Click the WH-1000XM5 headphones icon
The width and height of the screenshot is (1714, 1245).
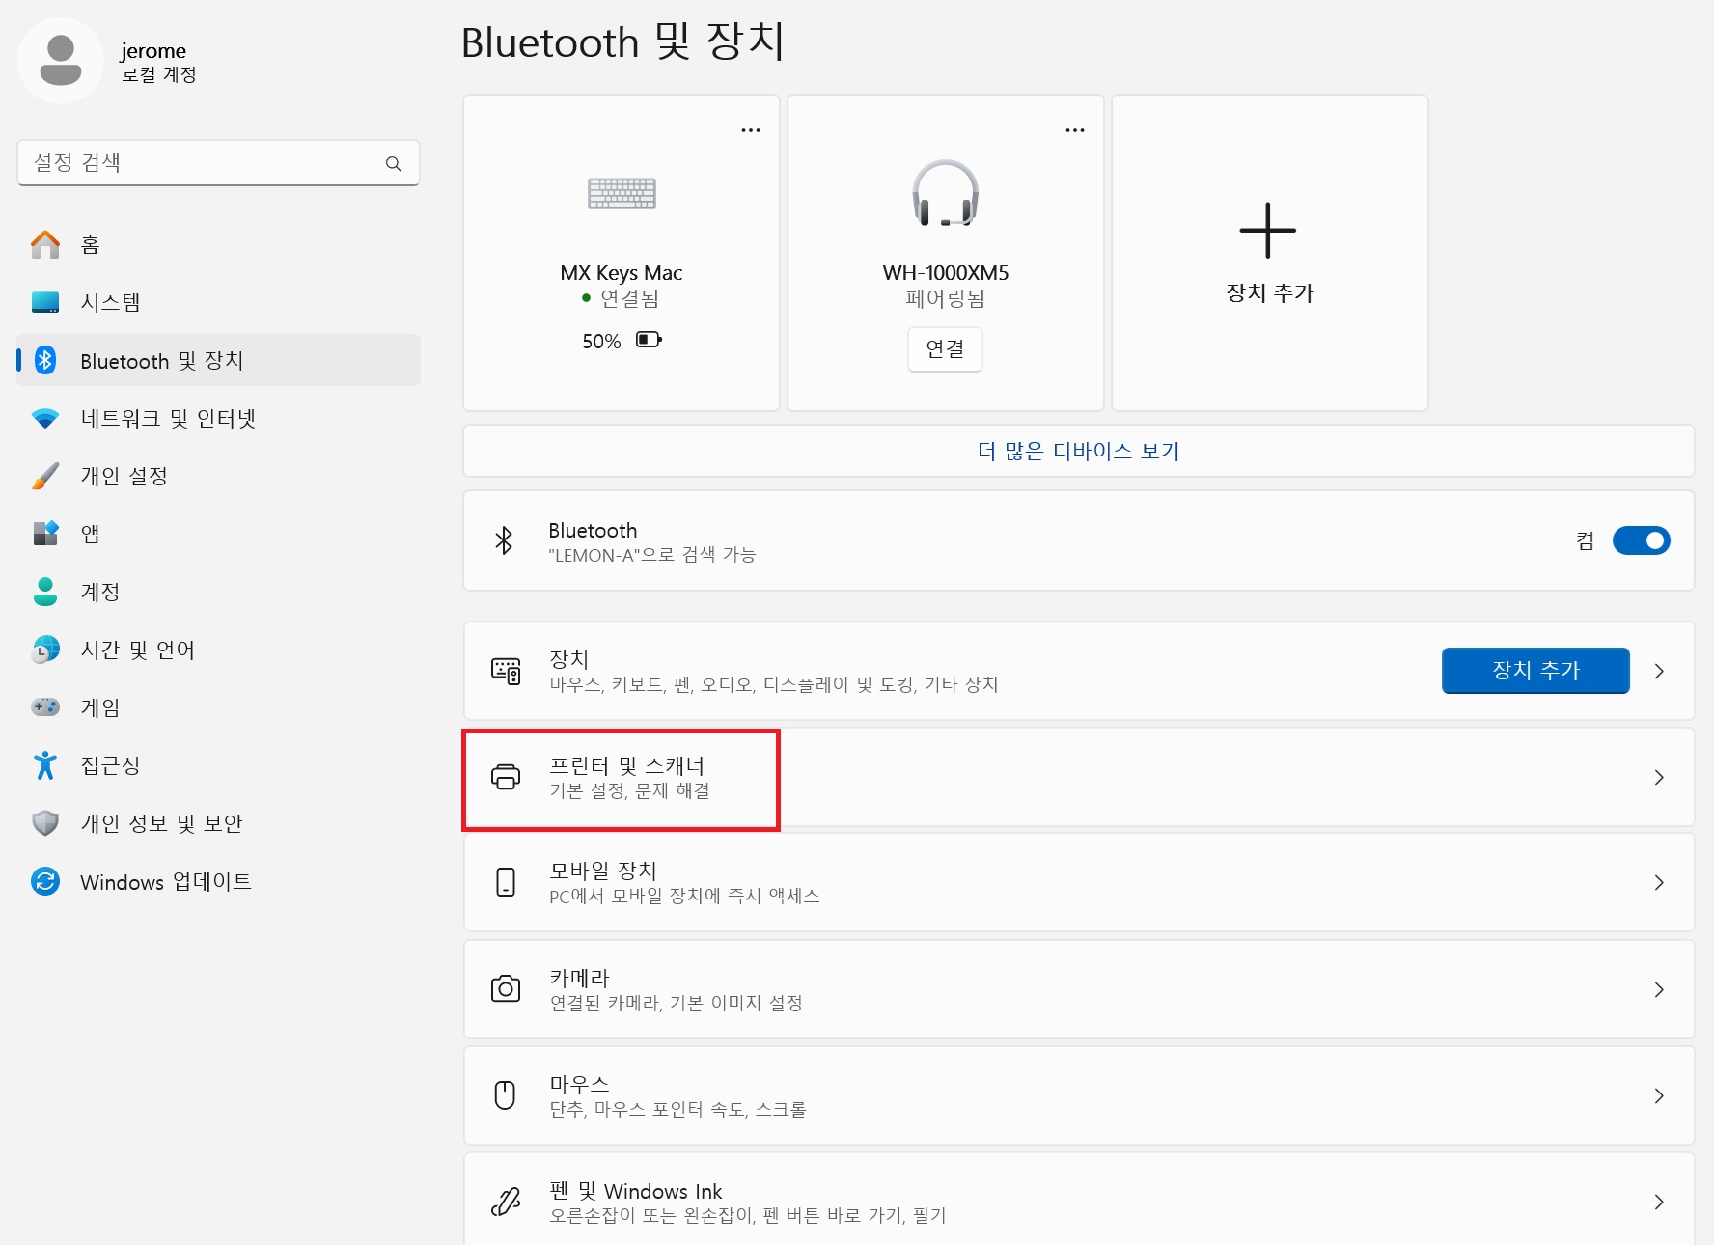(x=946, y=194)
